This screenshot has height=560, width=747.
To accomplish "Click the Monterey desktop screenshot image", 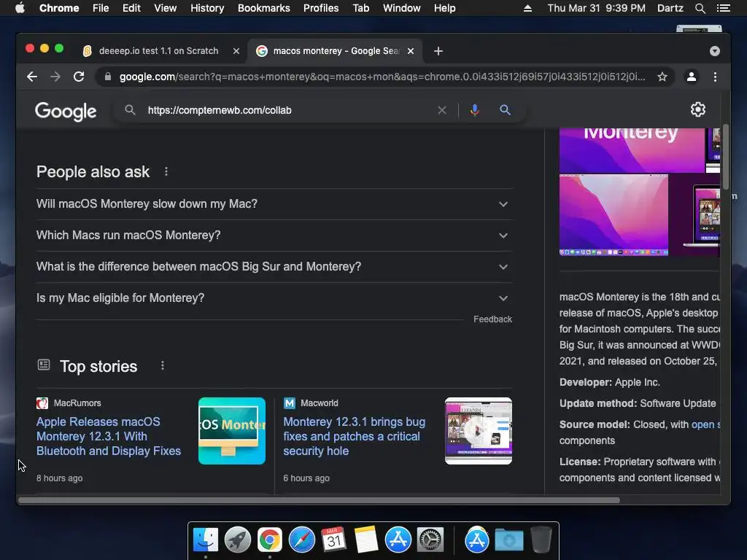I will pos(614,215).
